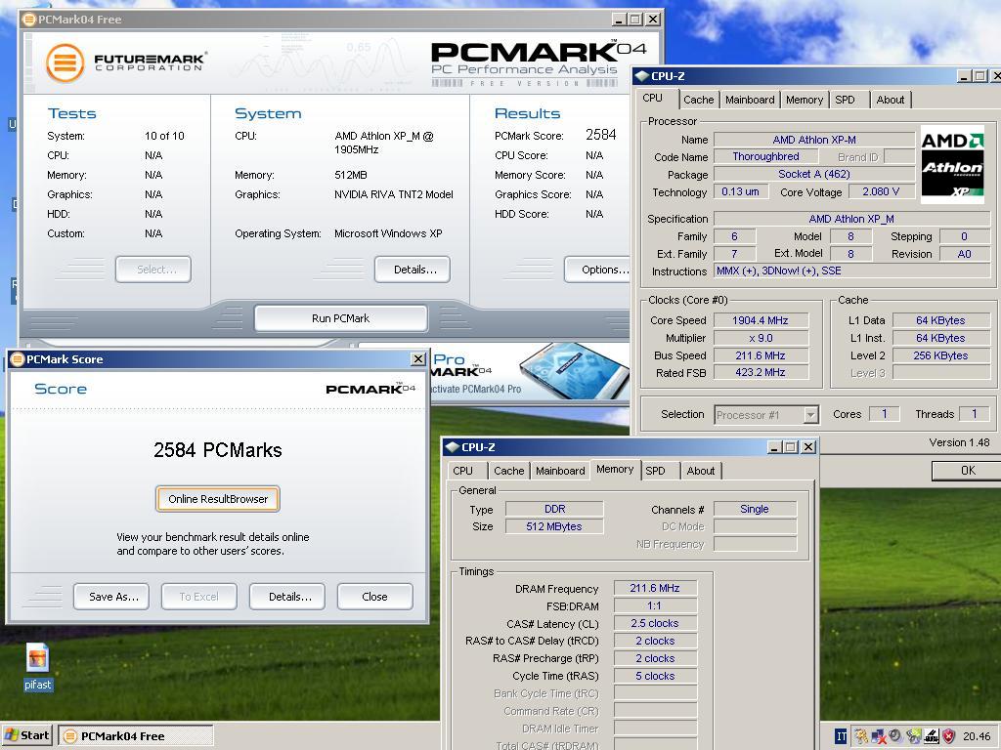Click the Windows Start button
The width and height of the screenshot is (1001, 750).
point(26,735)
